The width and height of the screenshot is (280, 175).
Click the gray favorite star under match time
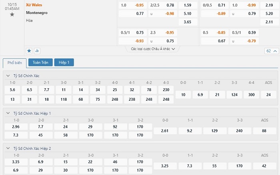tap(12, 14)
